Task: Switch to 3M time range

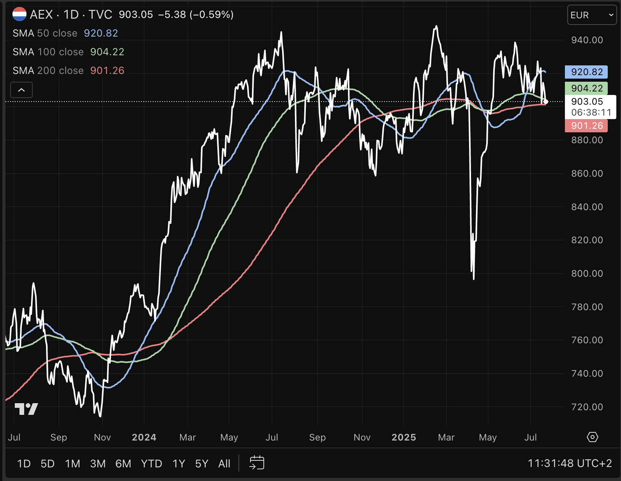Action: [x=98, y=463]
